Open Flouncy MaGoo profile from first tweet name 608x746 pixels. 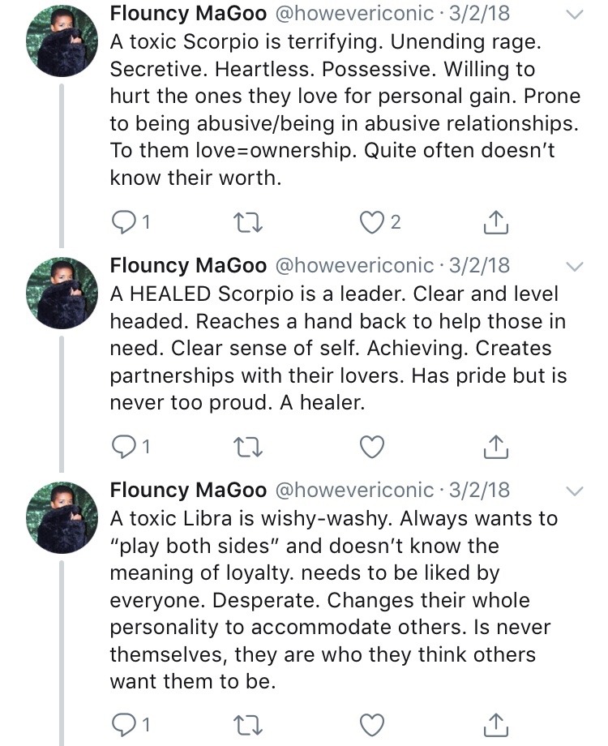click(188, 15)
